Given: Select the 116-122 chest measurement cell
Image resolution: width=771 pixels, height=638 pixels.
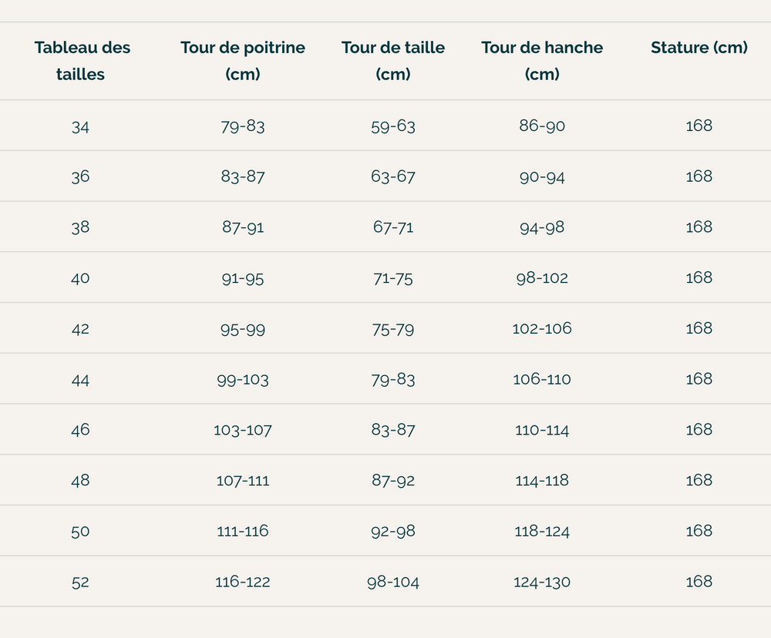Looking at the screenshot, I should coord(242,582).
